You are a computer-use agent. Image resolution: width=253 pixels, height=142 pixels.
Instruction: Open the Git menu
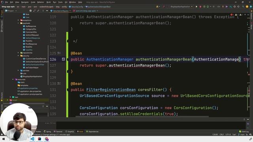pyautogui.click(x=66, y=2)
